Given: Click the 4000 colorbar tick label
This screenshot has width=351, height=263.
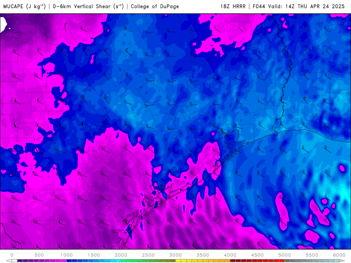Looking at the screenshot, I should pyautogui.click(x=230, y=255).
